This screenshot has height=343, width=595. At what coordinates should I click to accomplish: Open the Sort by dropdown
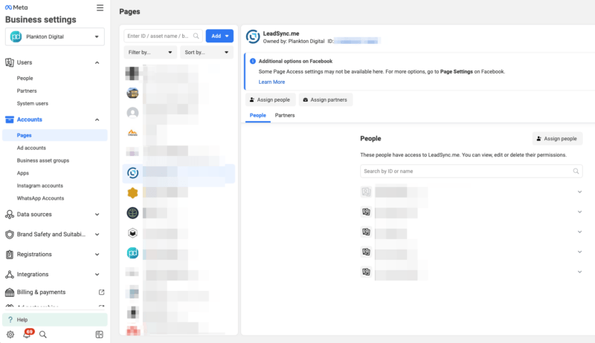pyautogui.click(x=207, y=53)
